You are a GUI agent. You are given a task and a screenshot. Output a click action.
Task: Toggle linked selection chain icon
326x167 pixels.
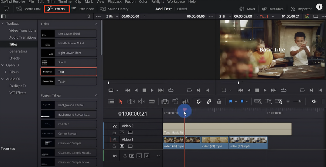pyautogui.click(x=209, y=102)
